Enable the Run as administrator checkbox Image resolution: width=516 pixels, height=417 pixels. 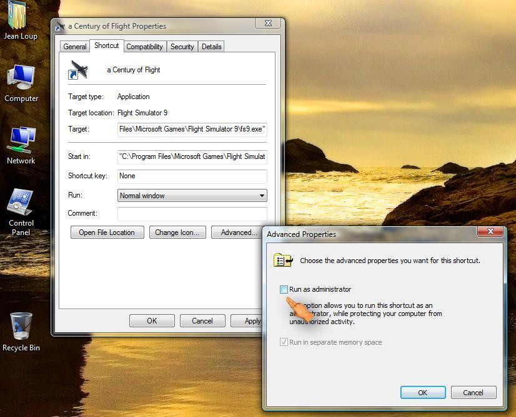tap(284, 289)
